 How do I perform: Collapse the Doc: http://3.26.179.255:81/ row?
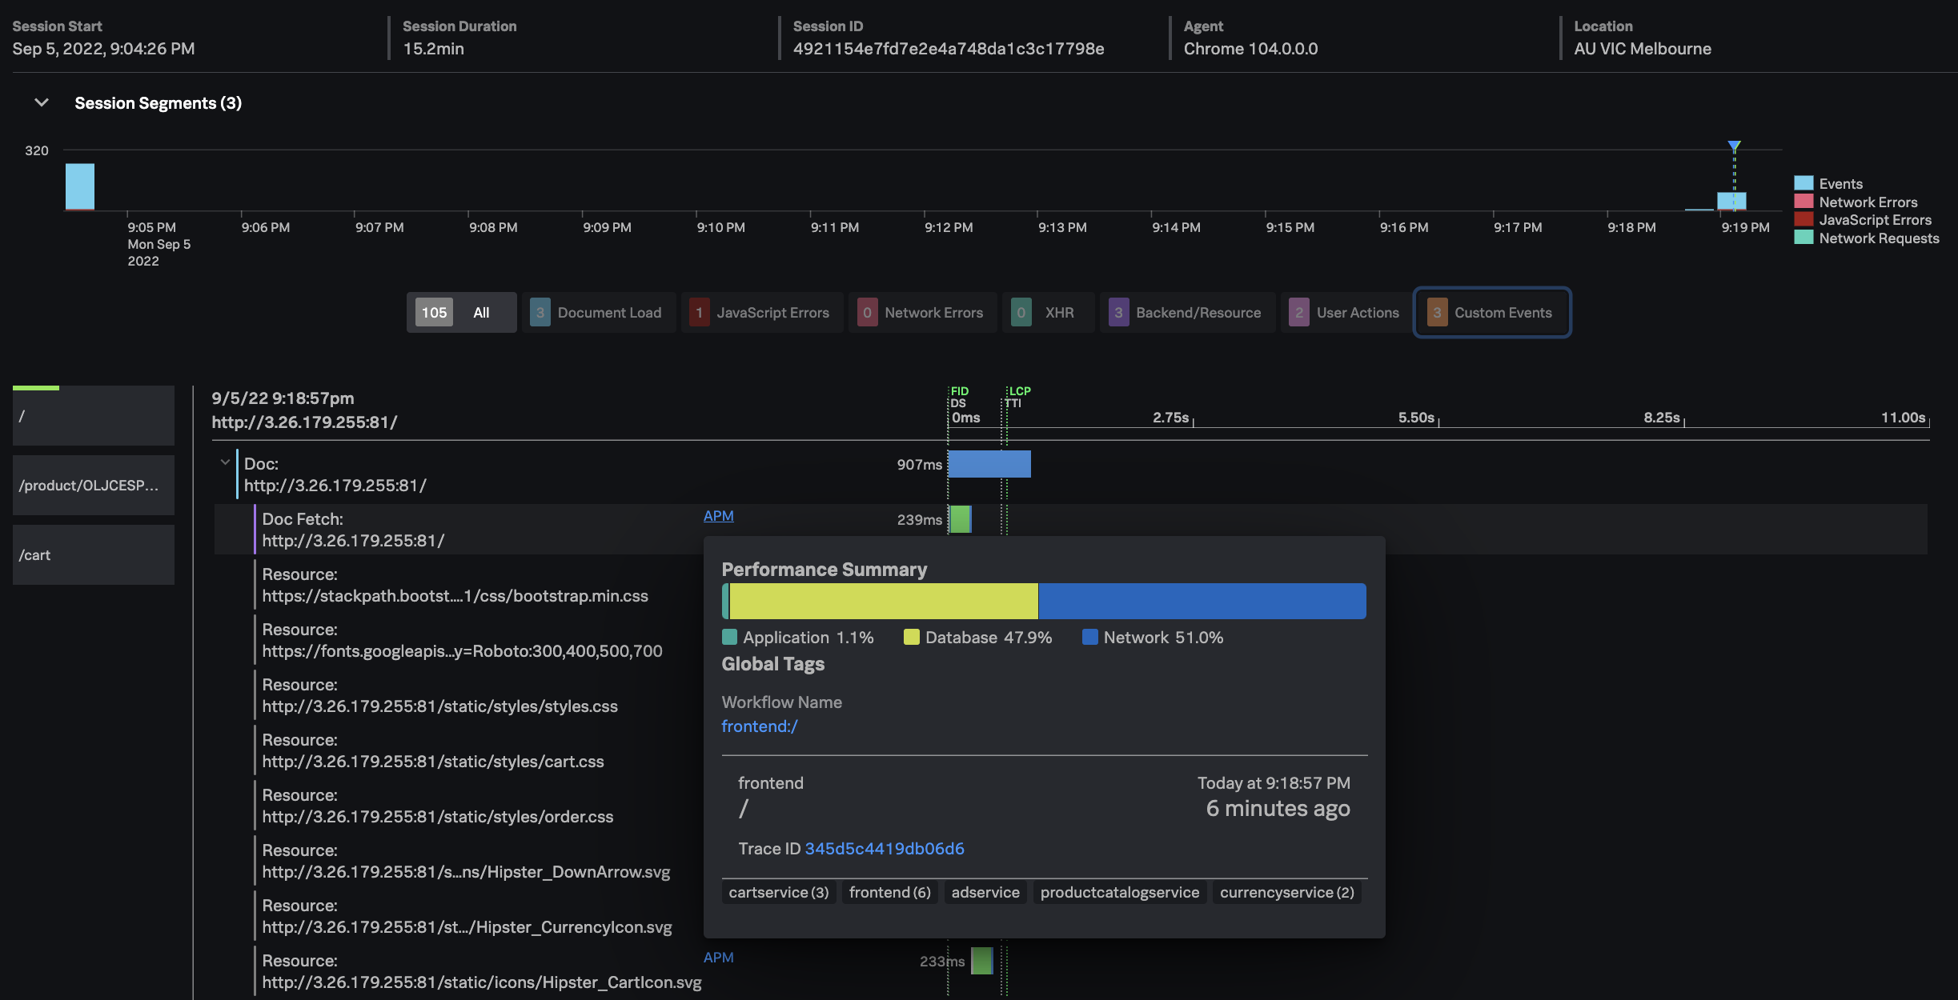pyautogui.click(x=225, y=461)
